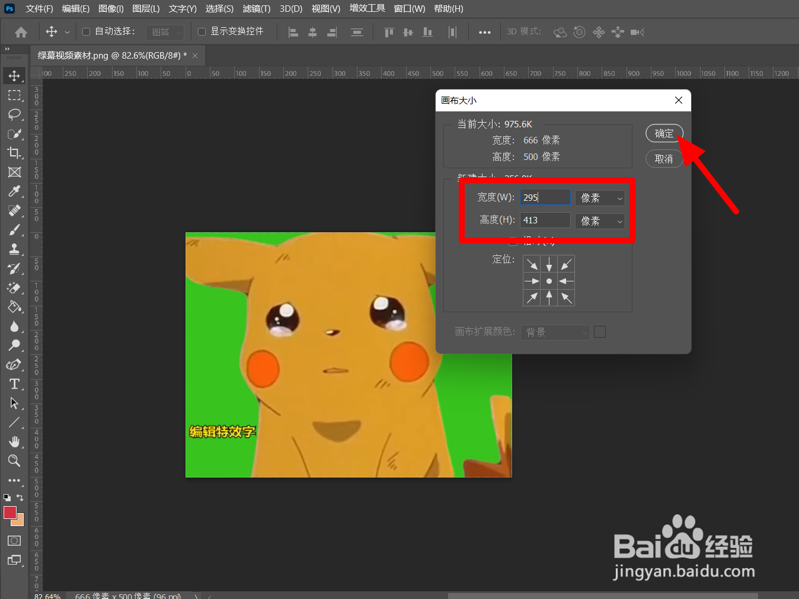The width and height of the screenshot is (799, 599).
Task: Select the Zoom tool
Action: coord(14,461)
